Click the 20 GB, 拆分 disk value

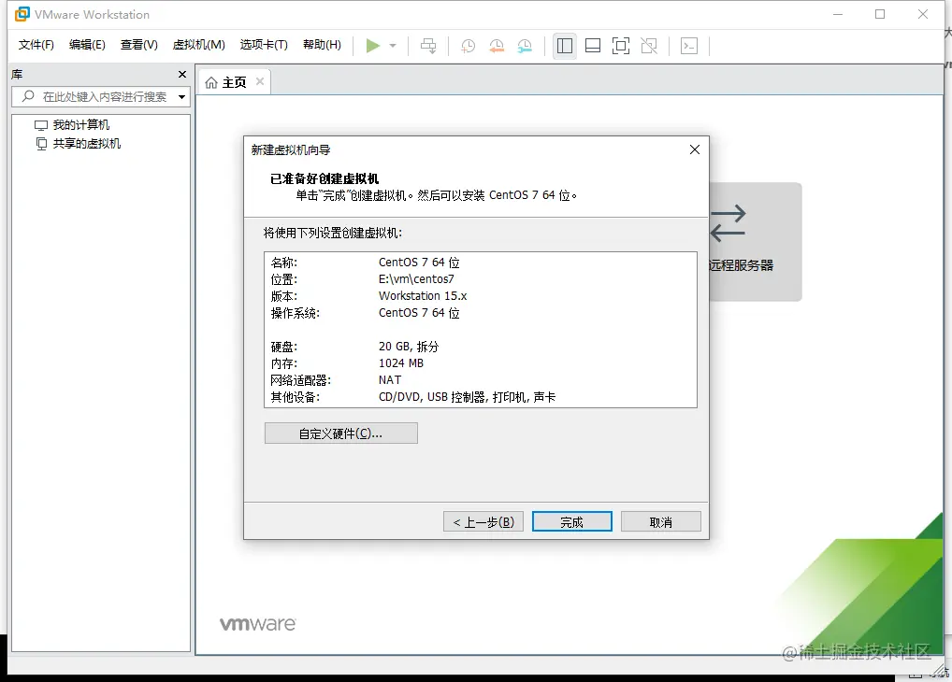(x=408, y=347)
